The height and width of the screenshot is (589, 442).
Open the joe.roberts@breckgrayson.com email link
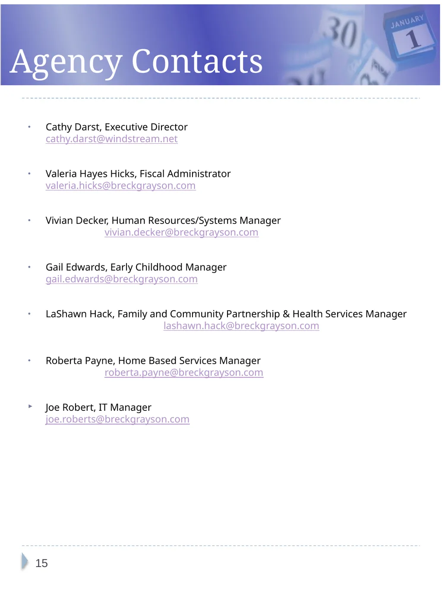[117, 419]
